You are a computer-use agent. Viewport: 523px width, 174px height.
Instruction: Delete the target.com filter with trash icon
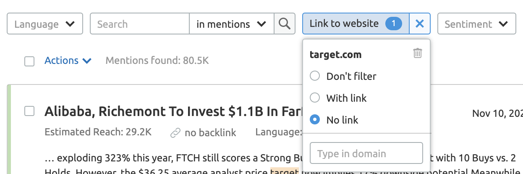pyautogui.click(x=417, y=53)
